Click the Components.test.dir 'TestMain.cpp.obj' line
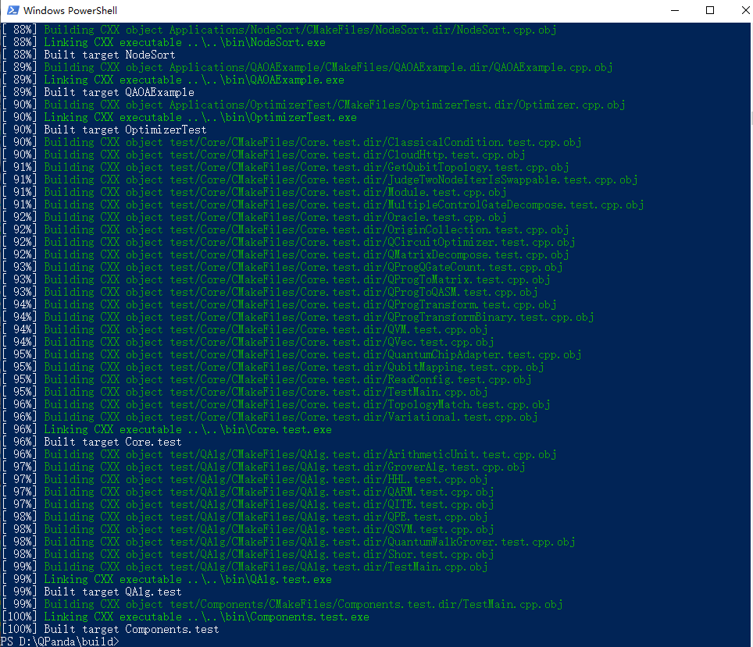The height and width of the screenshot is (647, 753). pyautogui.click(x=283, y=604)
